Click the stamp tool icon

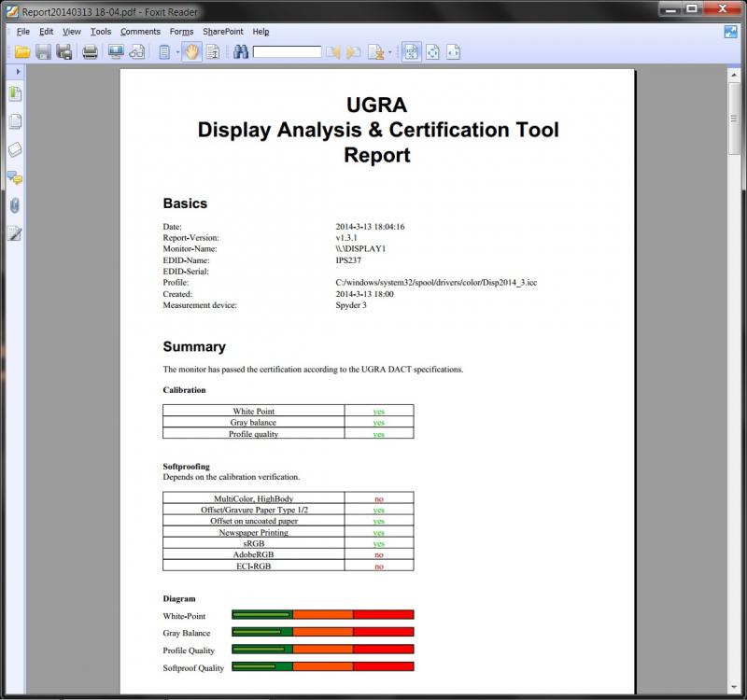[x=376, y=52]
